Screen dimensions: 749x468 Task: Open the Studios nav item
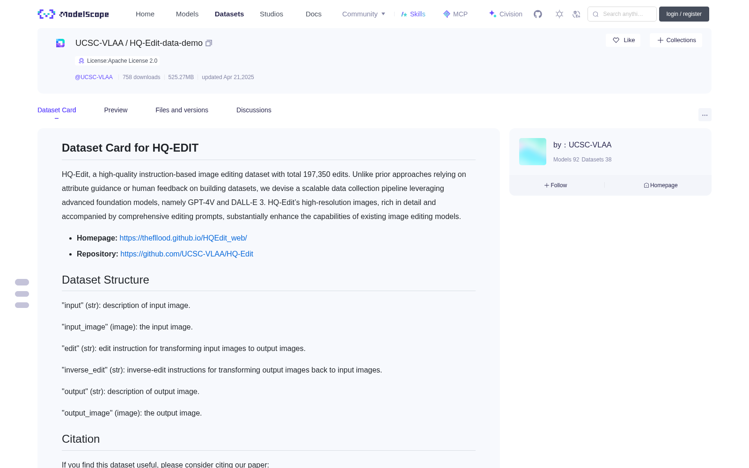pyautogui.click(x=272, y=14)
